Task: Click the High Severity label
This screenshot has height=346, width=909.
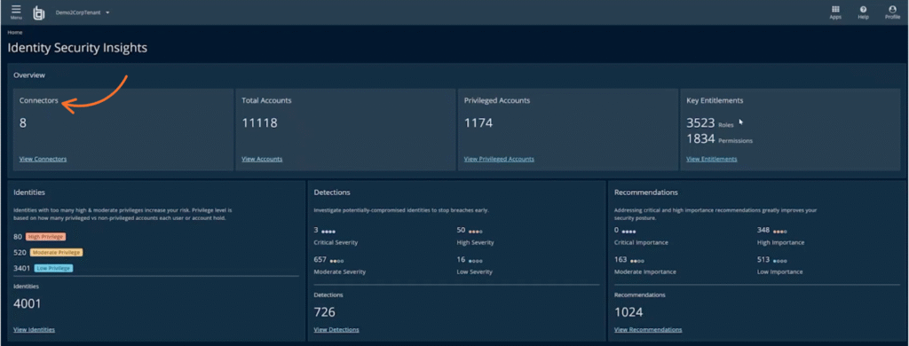Action: [476, 242]
